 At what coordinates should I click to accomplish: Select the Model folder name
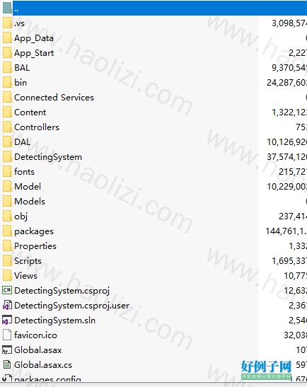[28, 186]
